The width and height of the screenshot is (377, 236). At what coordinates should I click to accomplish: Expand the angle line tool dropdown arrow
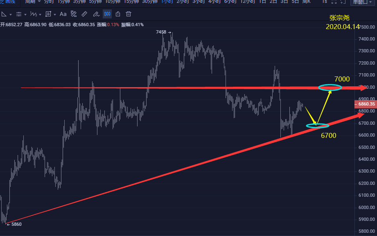tap(11, 15)
